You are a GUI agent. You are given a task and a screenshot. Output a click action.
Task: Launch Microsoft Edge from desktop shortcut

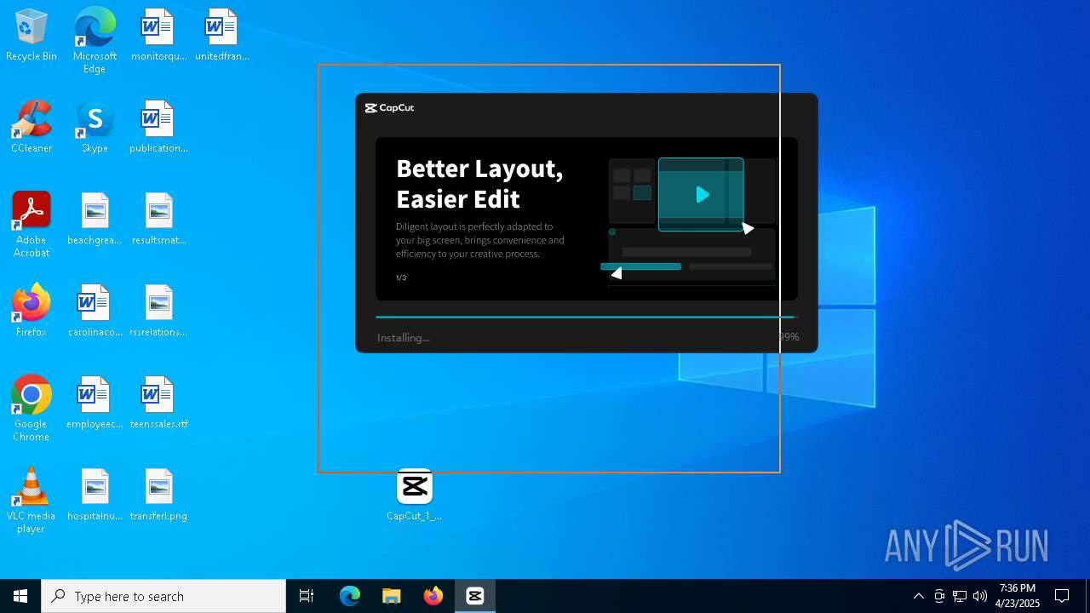[95, 41]
